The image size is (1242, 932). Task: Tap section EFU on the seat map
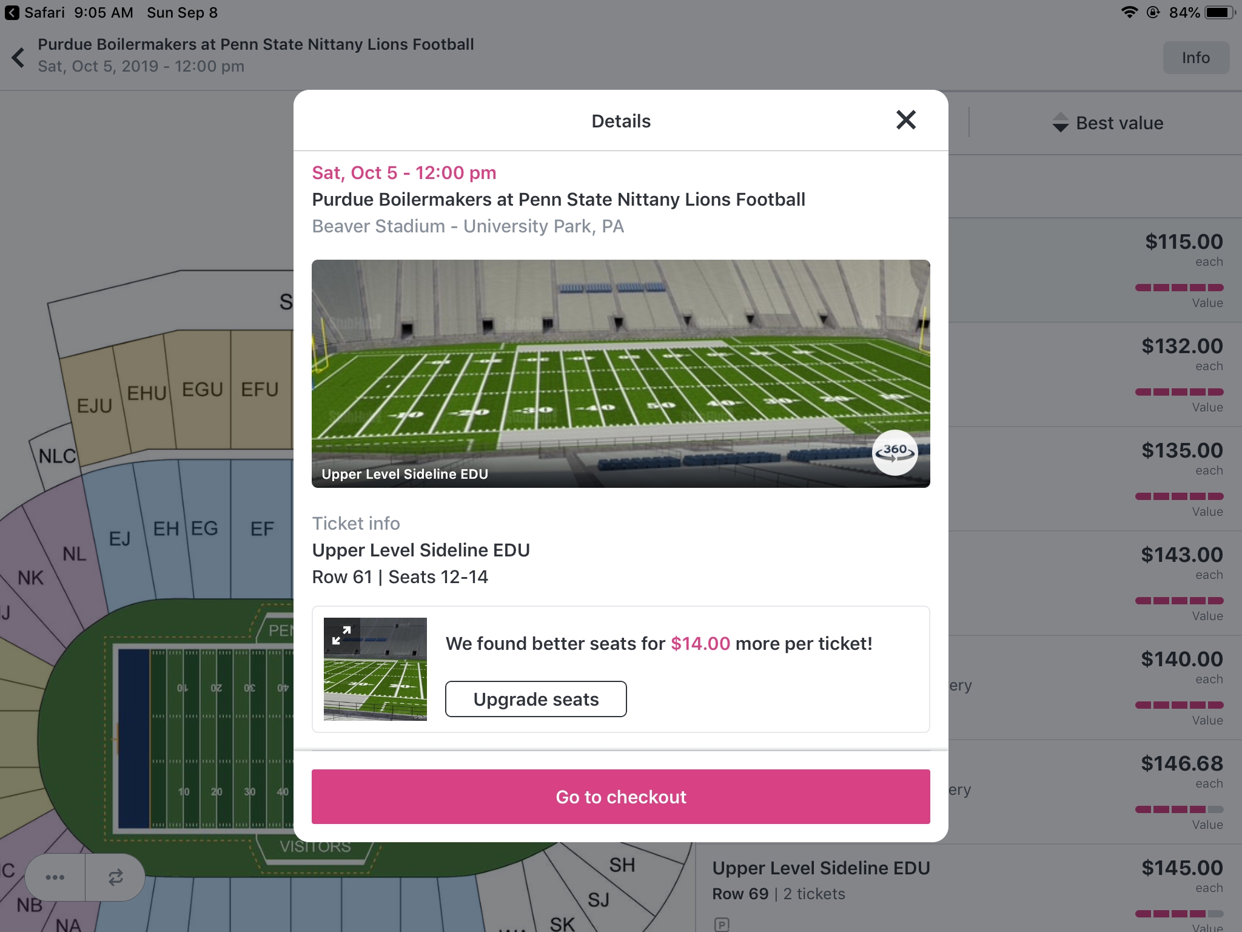[260, 389]
